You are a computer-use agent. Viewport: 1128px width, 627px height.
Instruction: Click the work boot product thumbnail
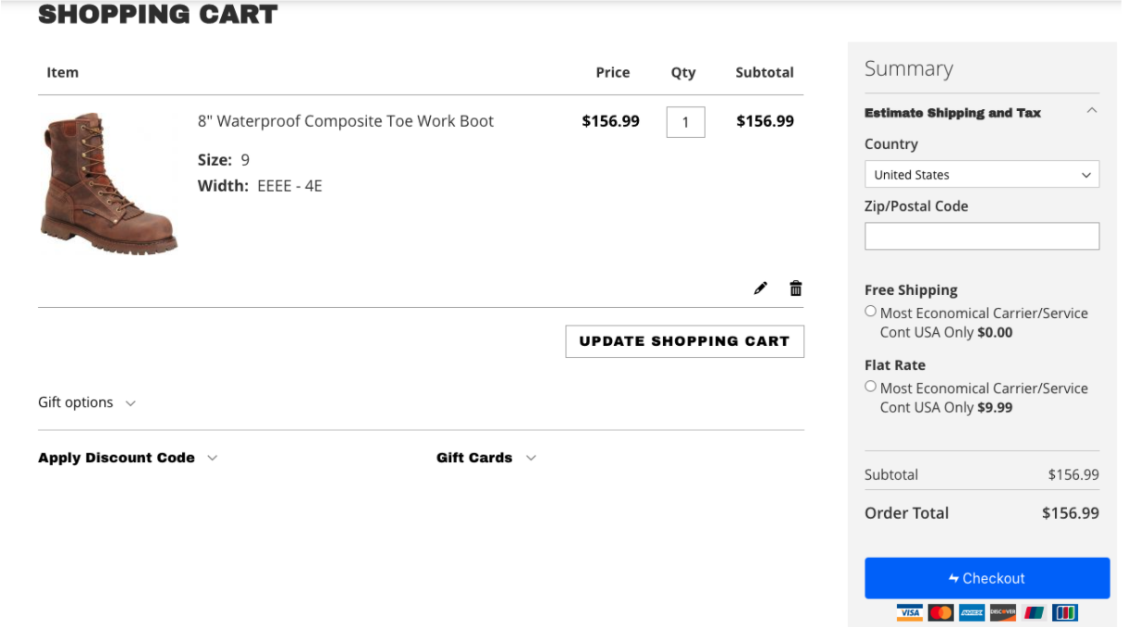108,183
